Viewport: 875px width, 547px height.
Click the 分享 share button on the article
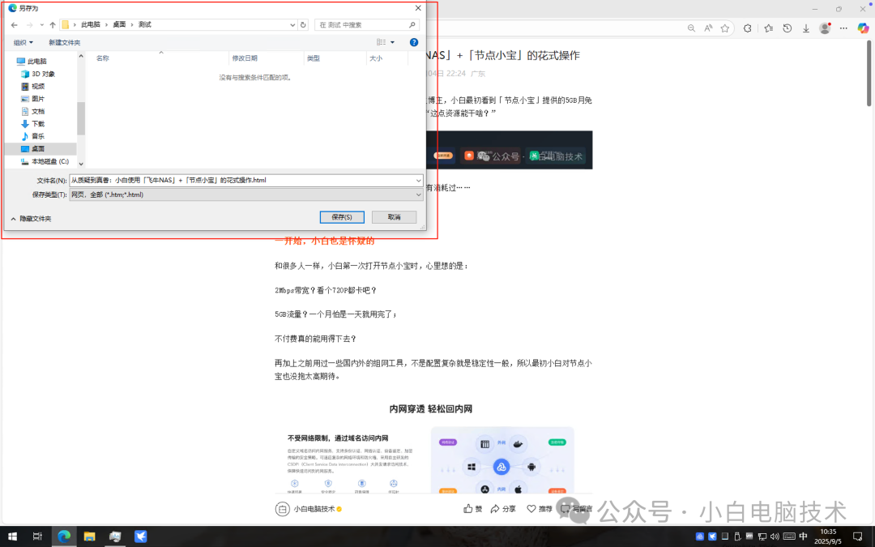pos(503,508)
